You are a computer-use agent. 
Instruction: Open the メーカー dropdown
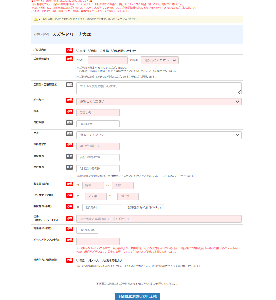coord(159,102)
